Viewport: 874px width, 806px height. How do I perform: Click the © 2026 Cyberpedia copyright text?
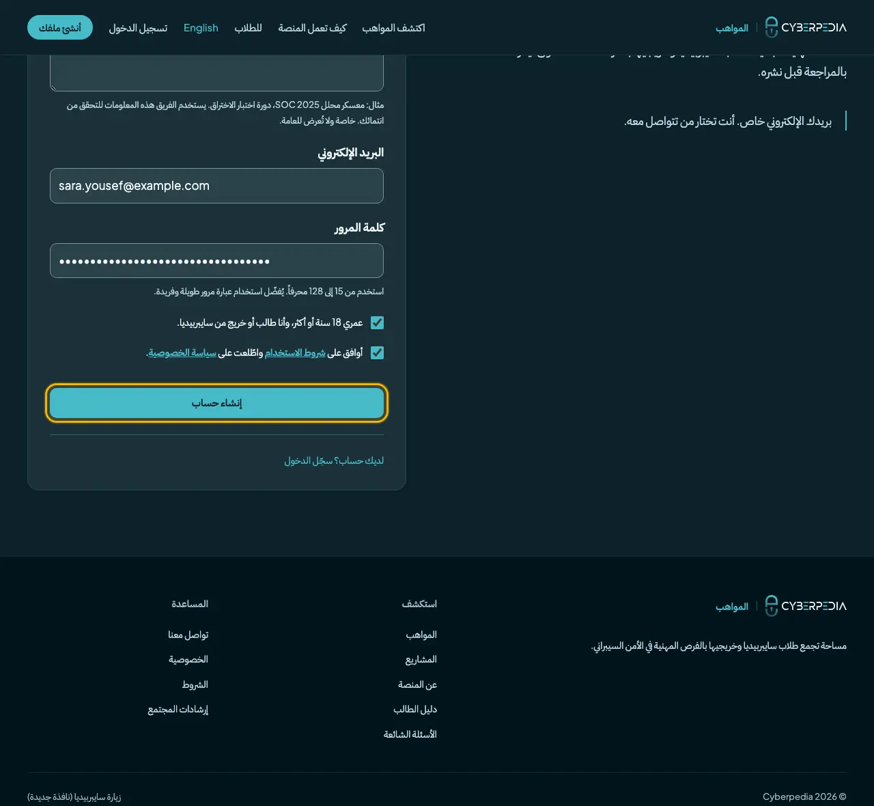point(804,796)
